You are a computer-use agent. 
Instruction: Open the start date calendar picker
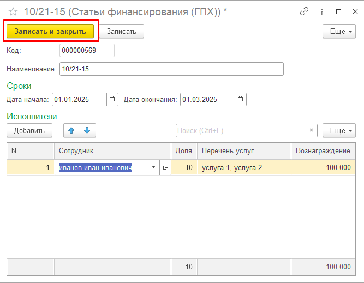click(x=112, y=99)
